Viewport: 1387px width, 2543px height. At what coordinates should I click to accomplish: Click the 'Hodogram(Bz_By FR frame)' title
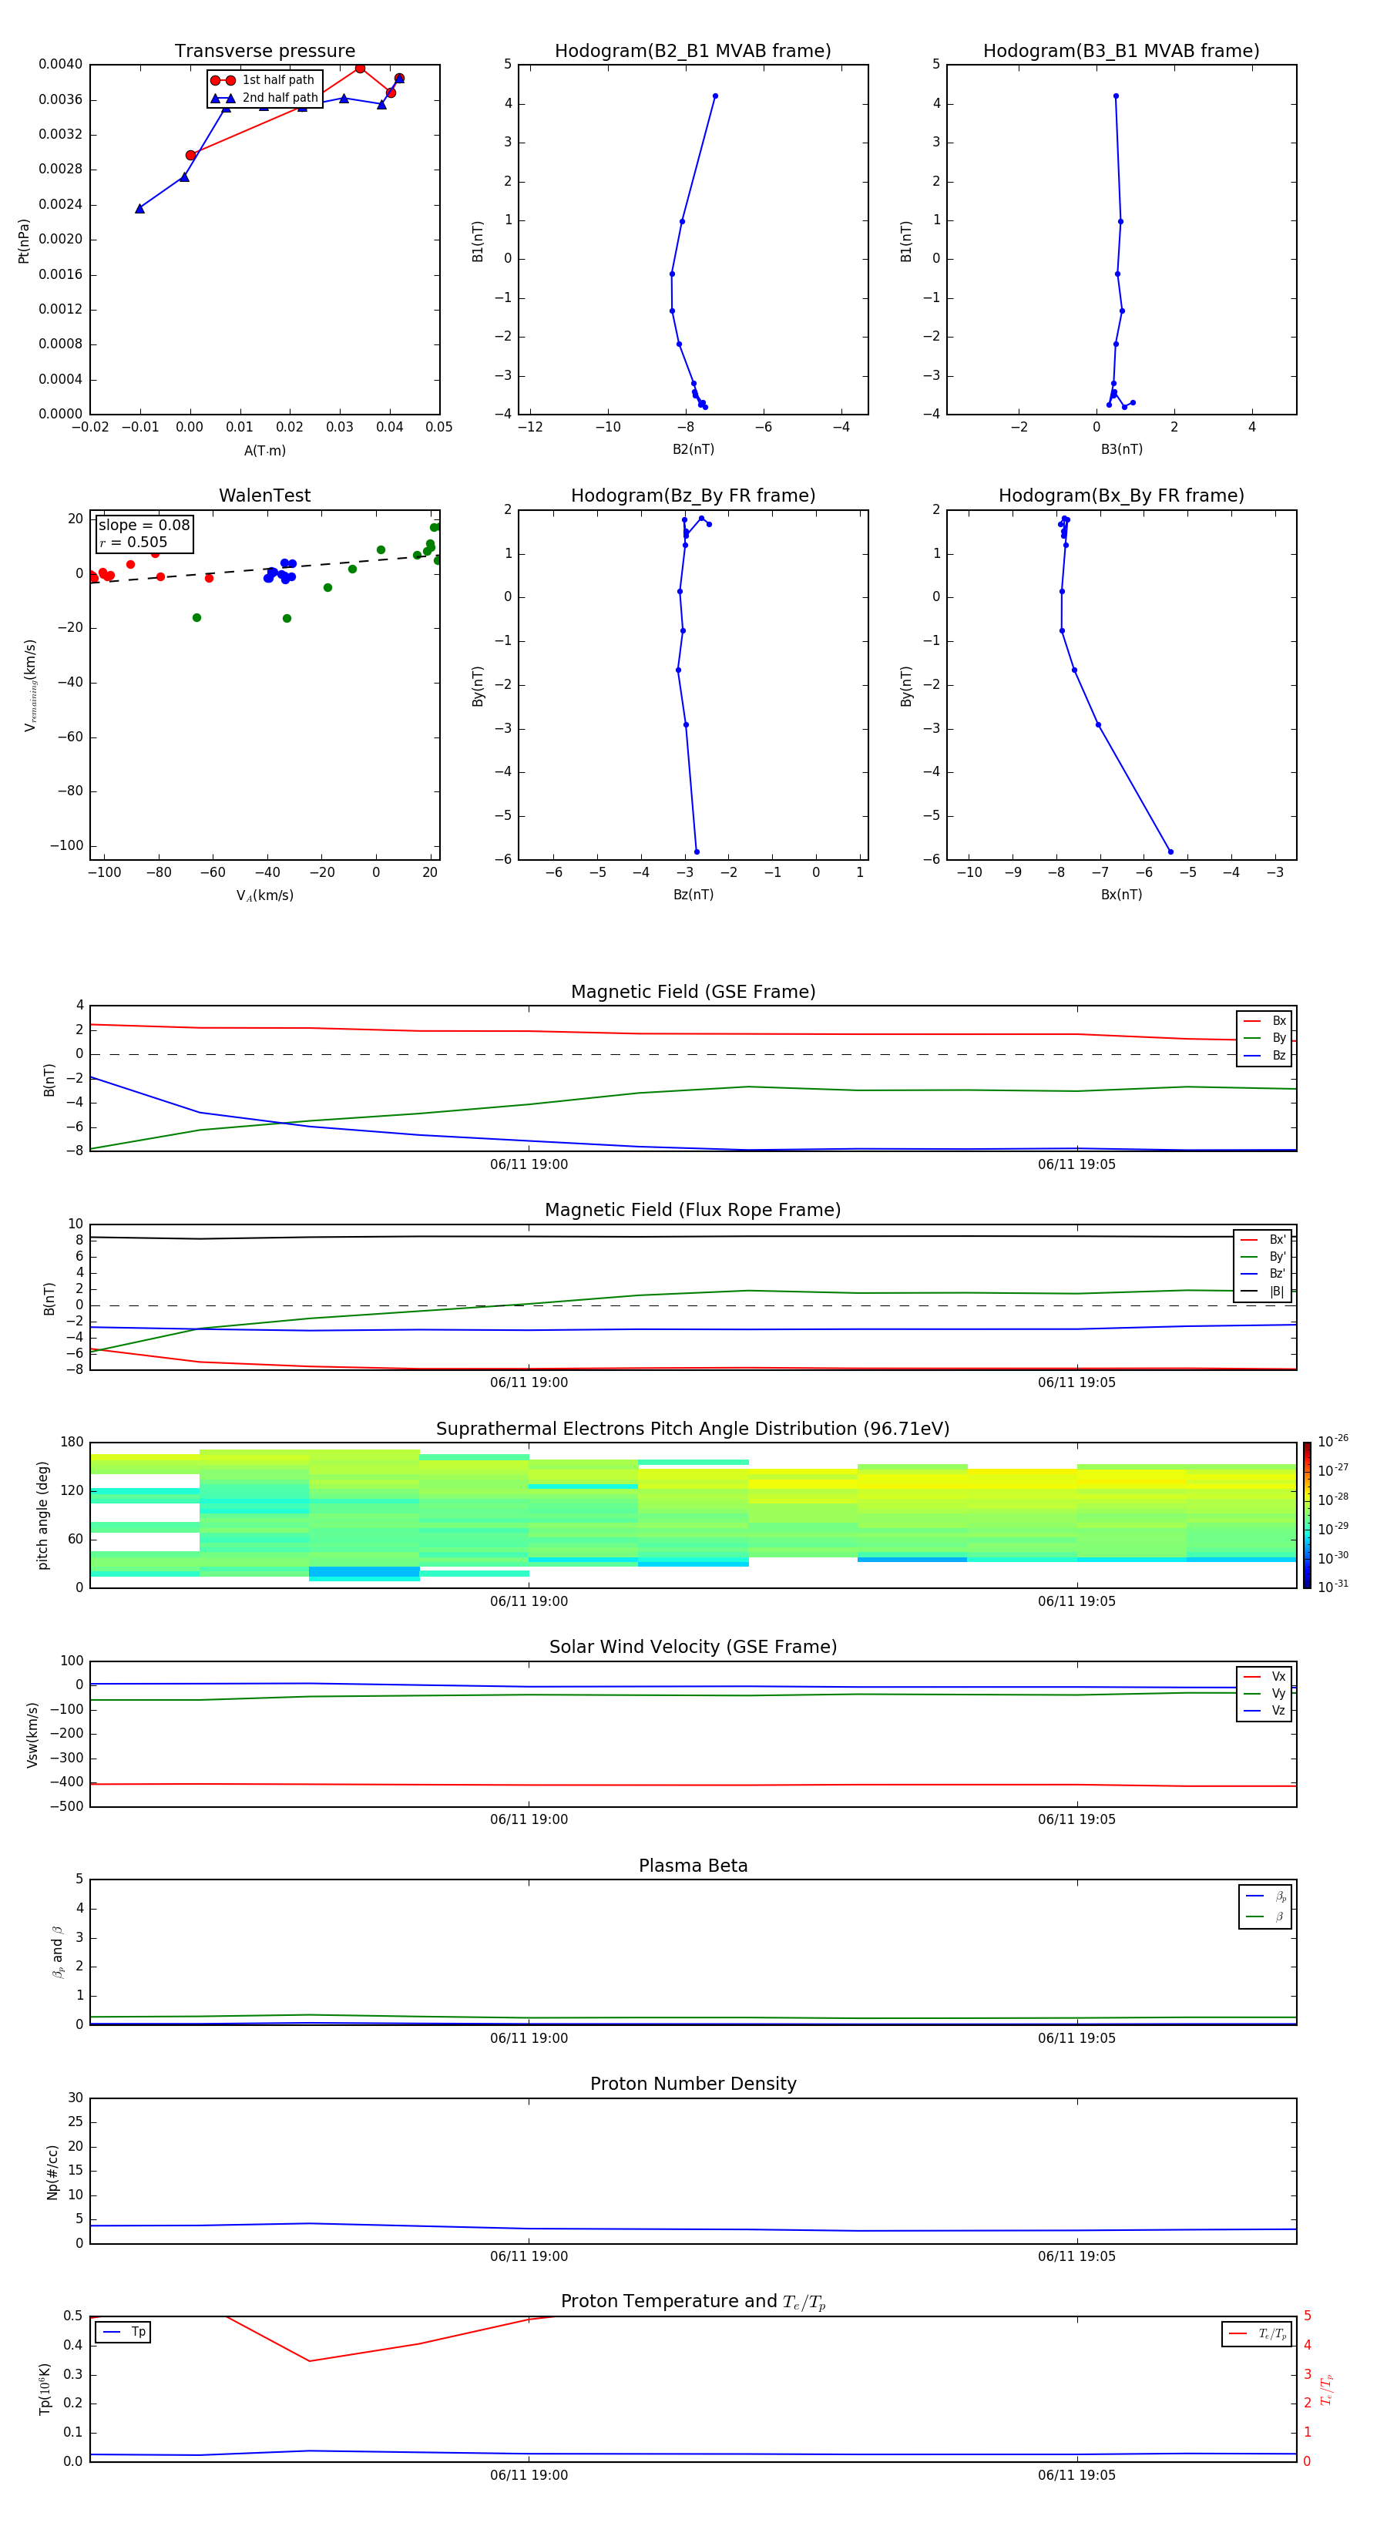click(x=693, y=495)
